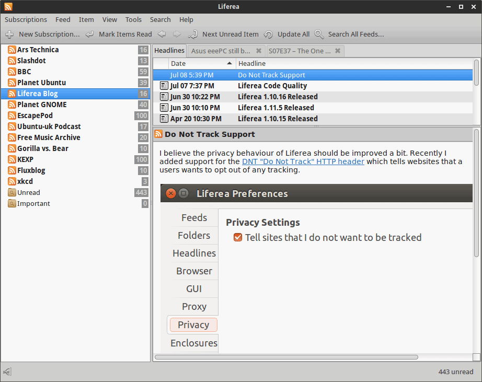
Task: Close the 'S07E37 – The One ...' tab
Action: click(x=338, y=51)
